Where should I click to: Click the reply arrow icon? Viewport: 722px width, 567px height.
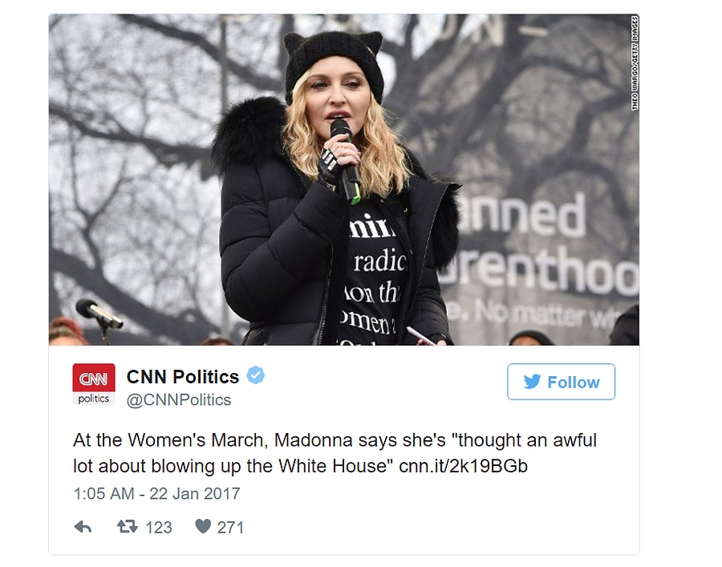[x=83, y=527]
